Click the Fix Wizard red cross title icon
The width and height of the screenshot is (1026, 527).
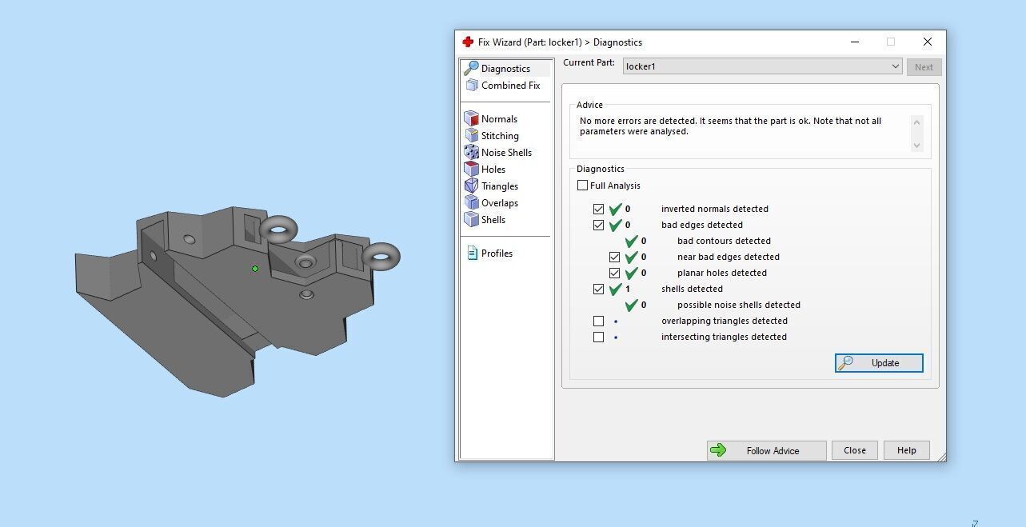(x=468, y=42)
